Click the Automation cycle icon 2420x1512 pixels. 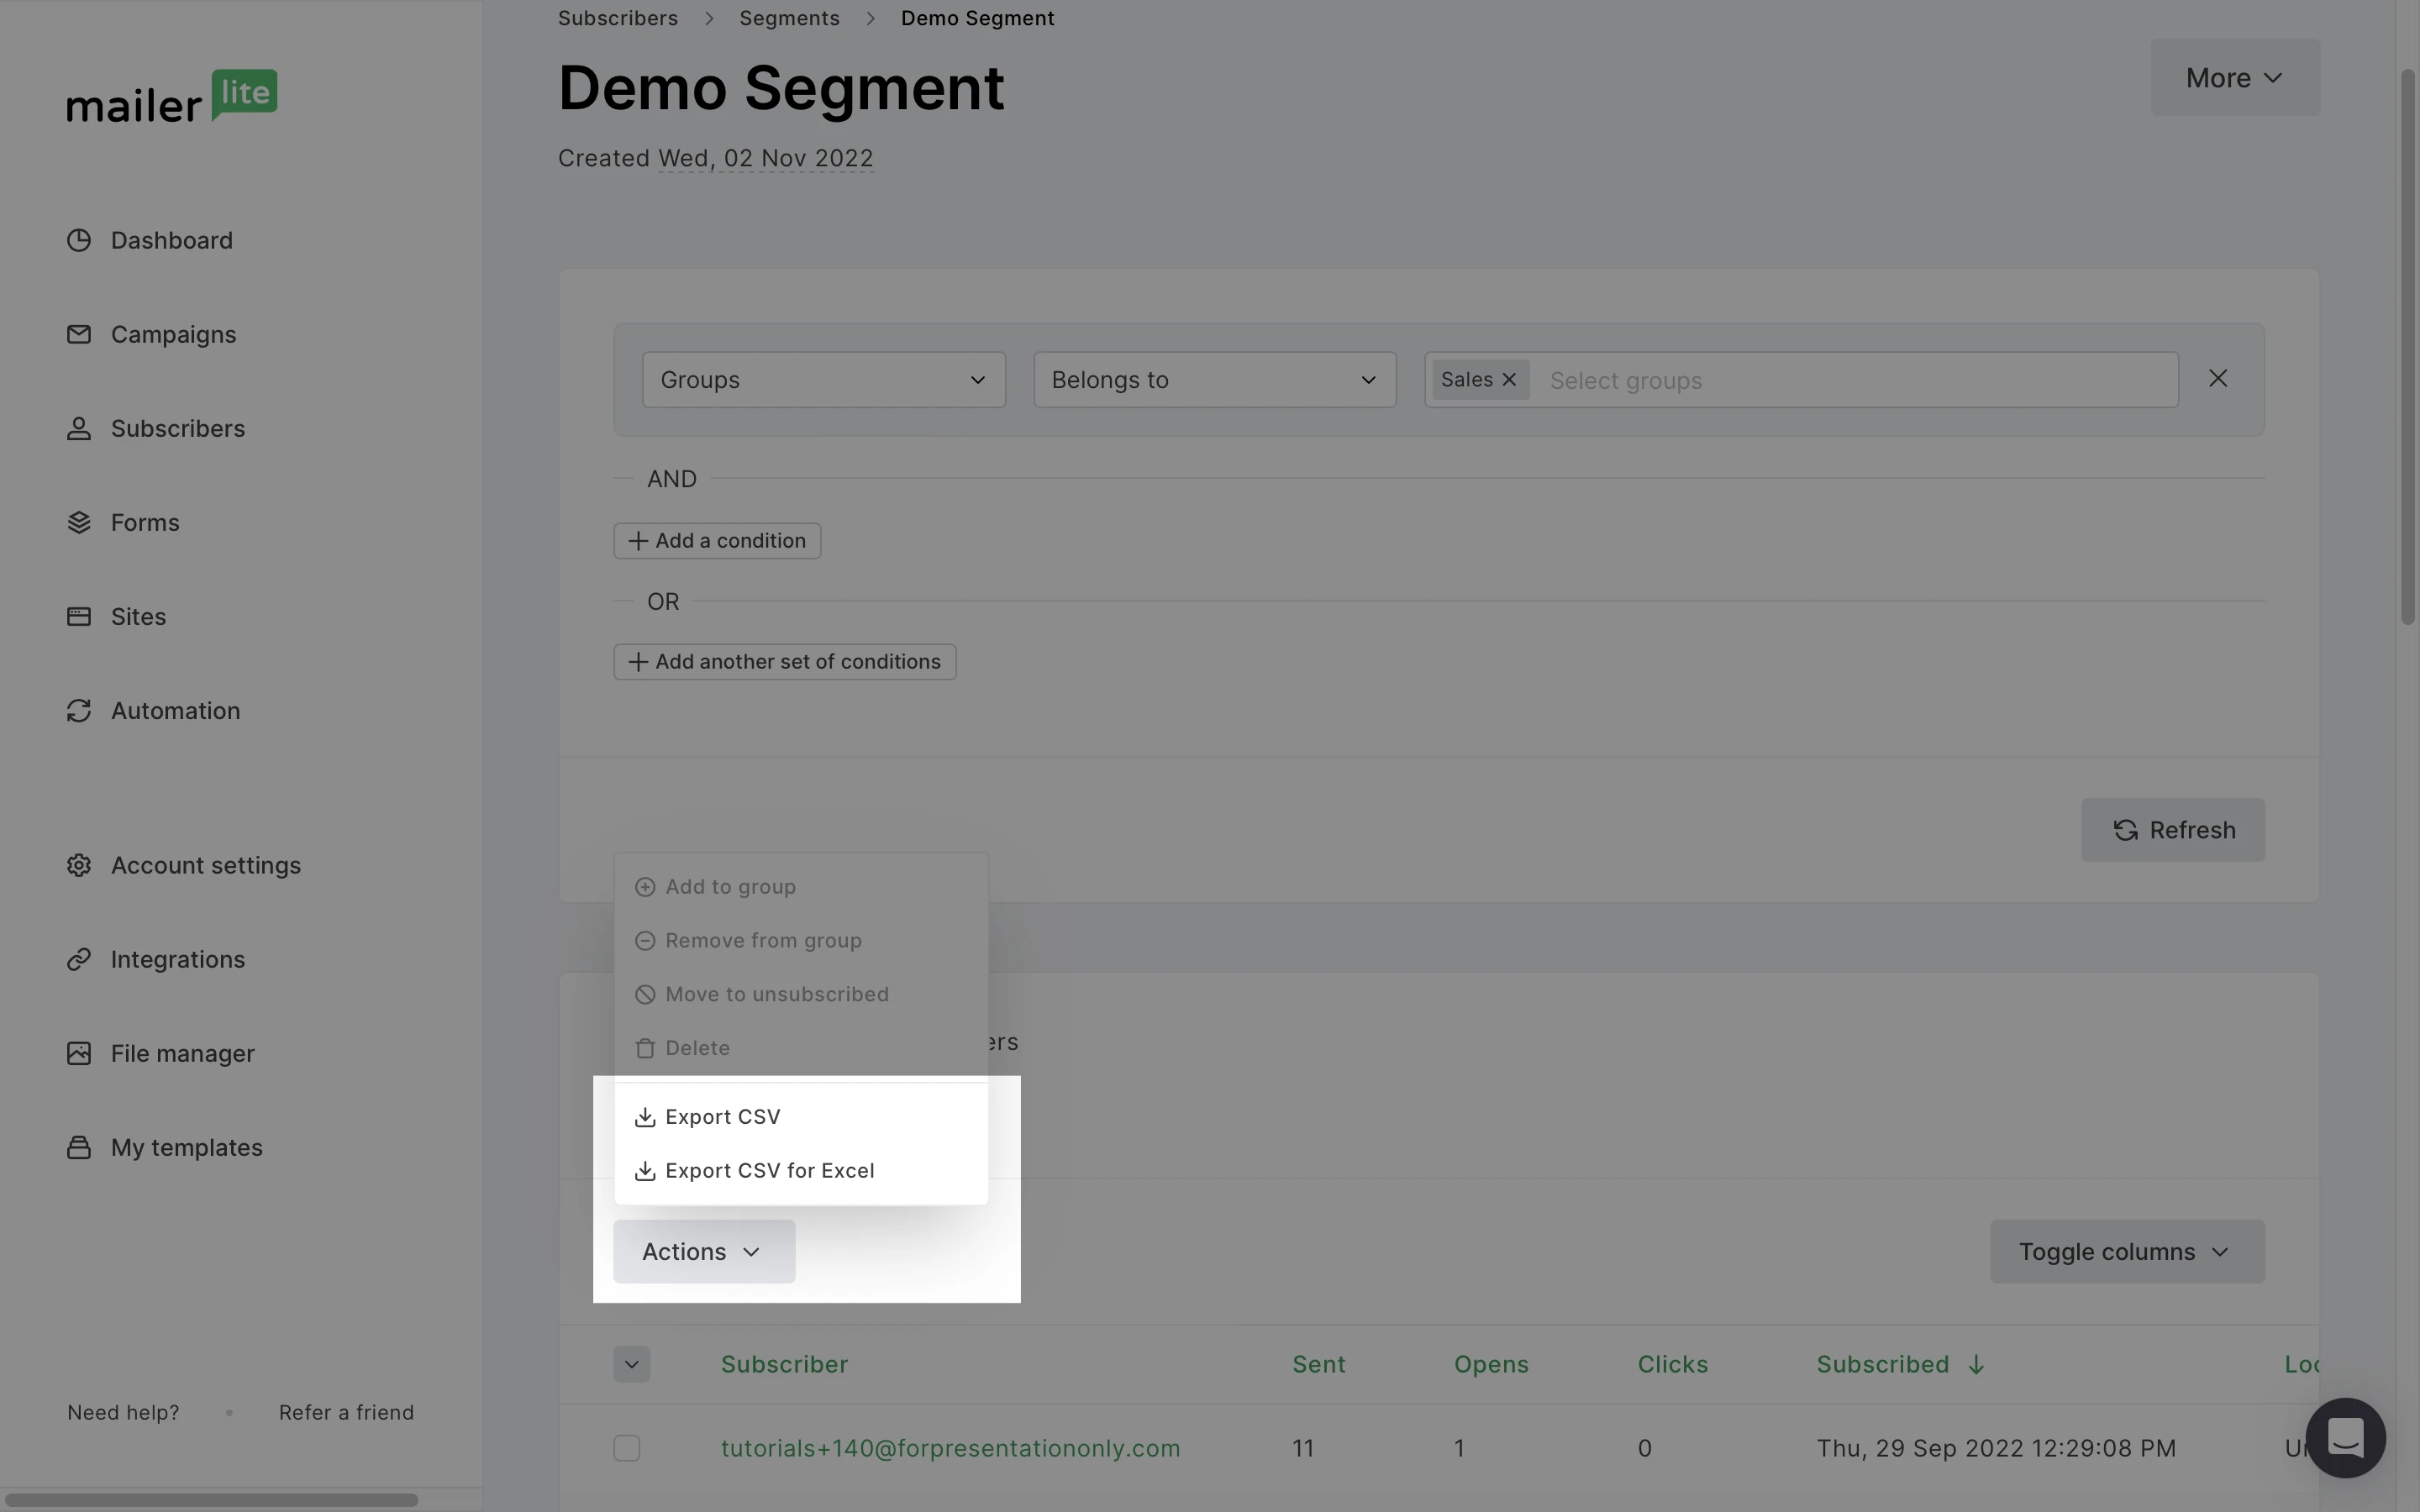[x=79, y=711]
